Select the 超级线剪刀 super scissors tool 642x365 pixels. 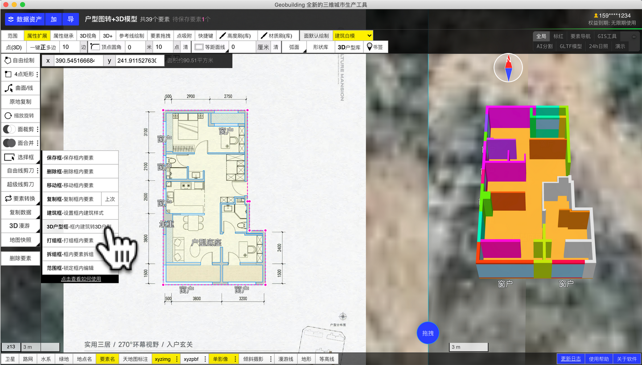(21, 185)
